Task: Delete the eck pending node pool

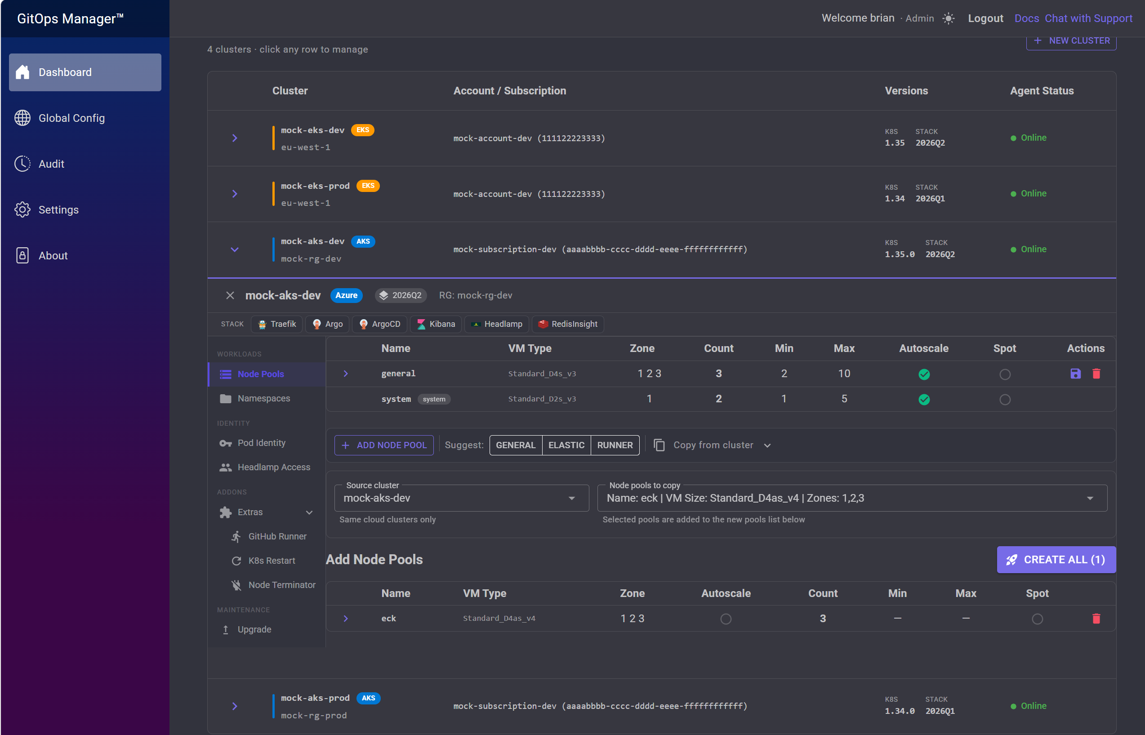Action: [x=1096, y=619]
